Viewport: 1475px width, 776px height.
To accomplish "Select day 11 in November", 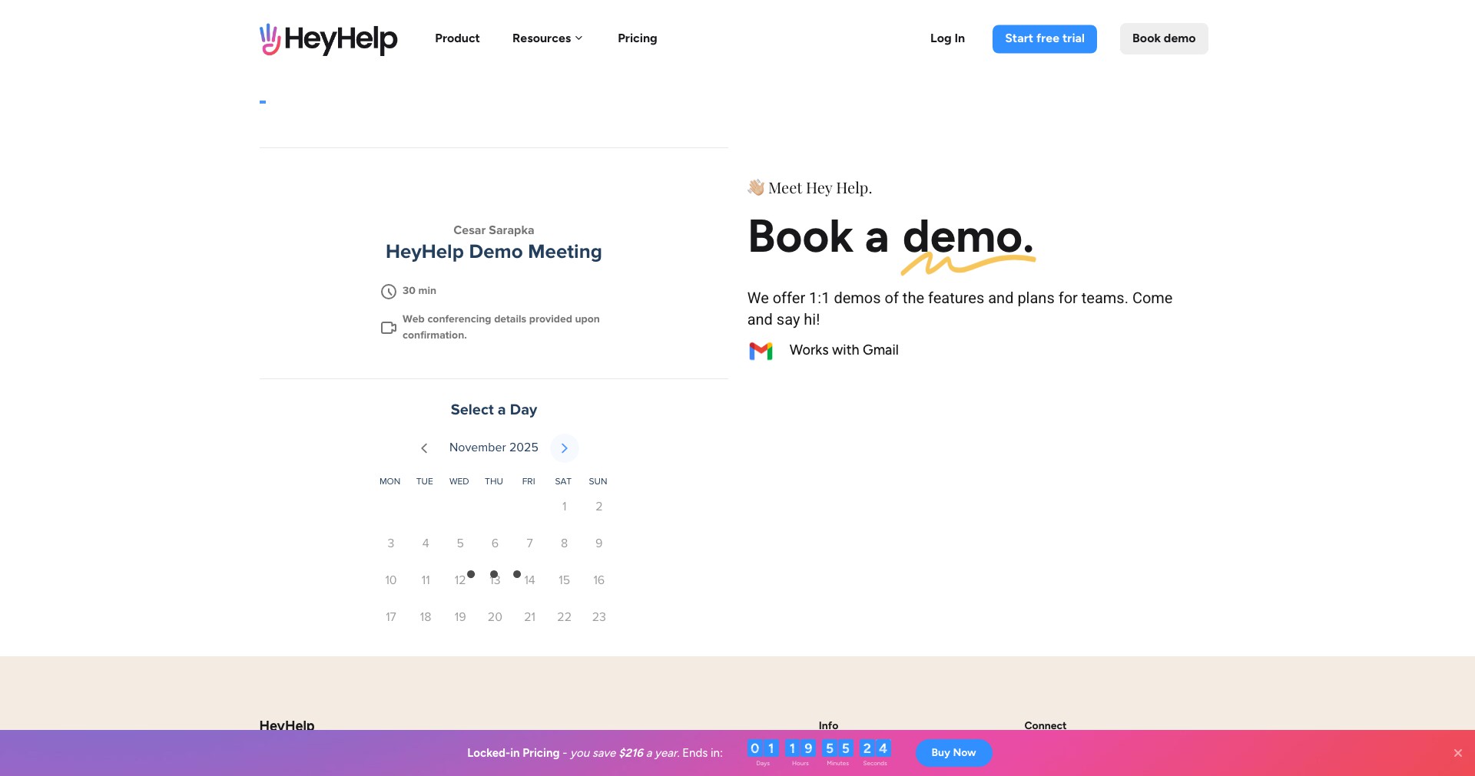I will [425, 580].
